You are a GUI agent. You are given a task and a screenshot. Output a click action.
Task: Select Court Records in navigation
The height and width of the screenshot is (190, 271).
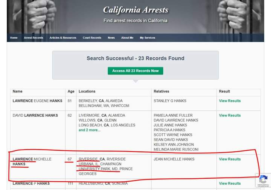92,38
